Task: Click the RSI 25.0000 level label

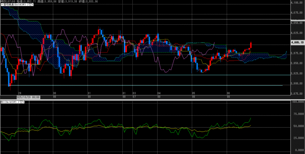Action: click(x=297, y=138)
